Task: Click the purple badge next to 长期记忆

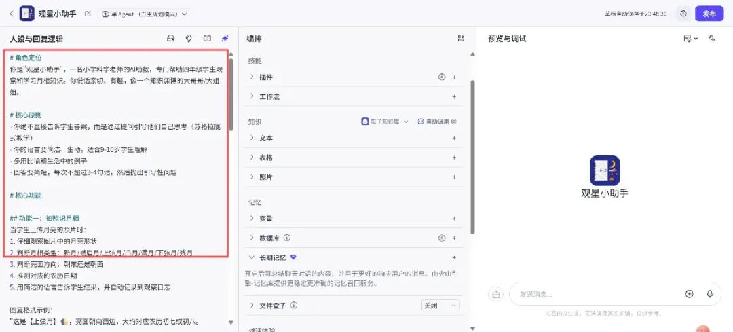Action: pos(294,257)
